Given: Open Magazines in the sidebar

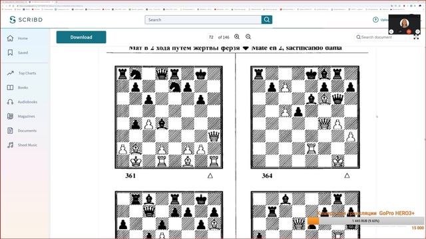Looking at the screenshot, I should tap(27, 116).
